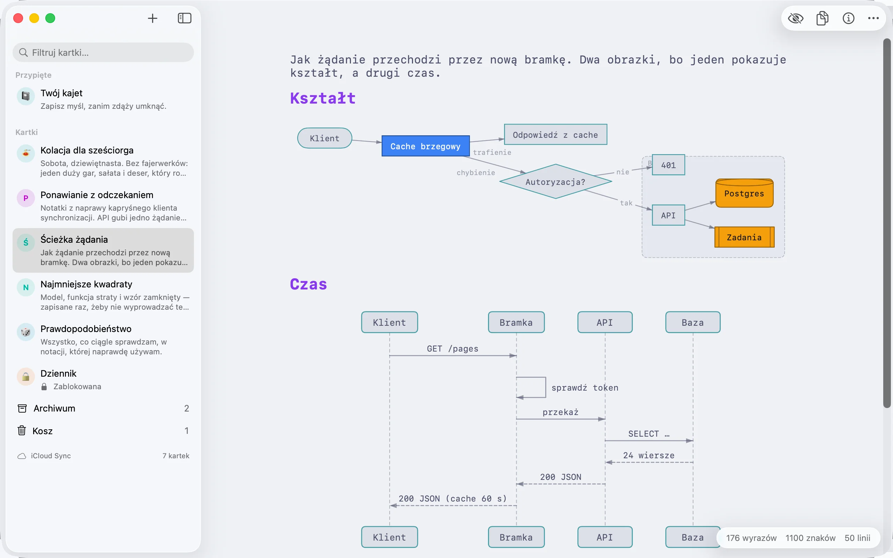Open the note Kolacja dla sześciorga
Image resolution: width=893 pixels, height=558 pixels.
pos(103,161)
